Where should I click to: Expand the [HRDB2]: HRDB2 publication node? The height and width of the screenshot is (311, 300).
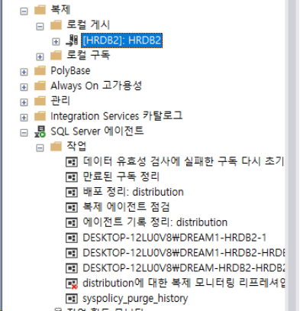click(56, 41)
